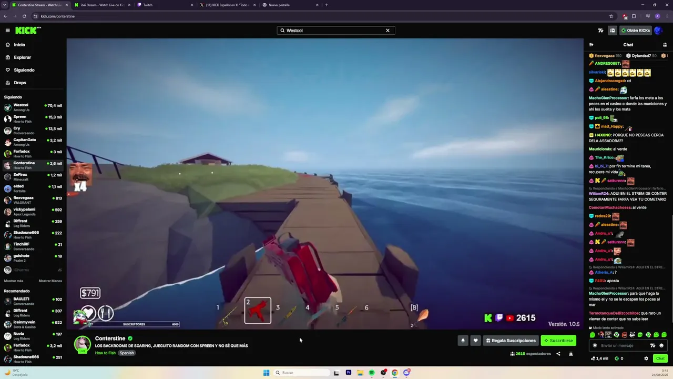Image resolution: width=673 pixels, height=379 pixels.
Task: Toggle notification bell for Conterstine
Action: 463,341
